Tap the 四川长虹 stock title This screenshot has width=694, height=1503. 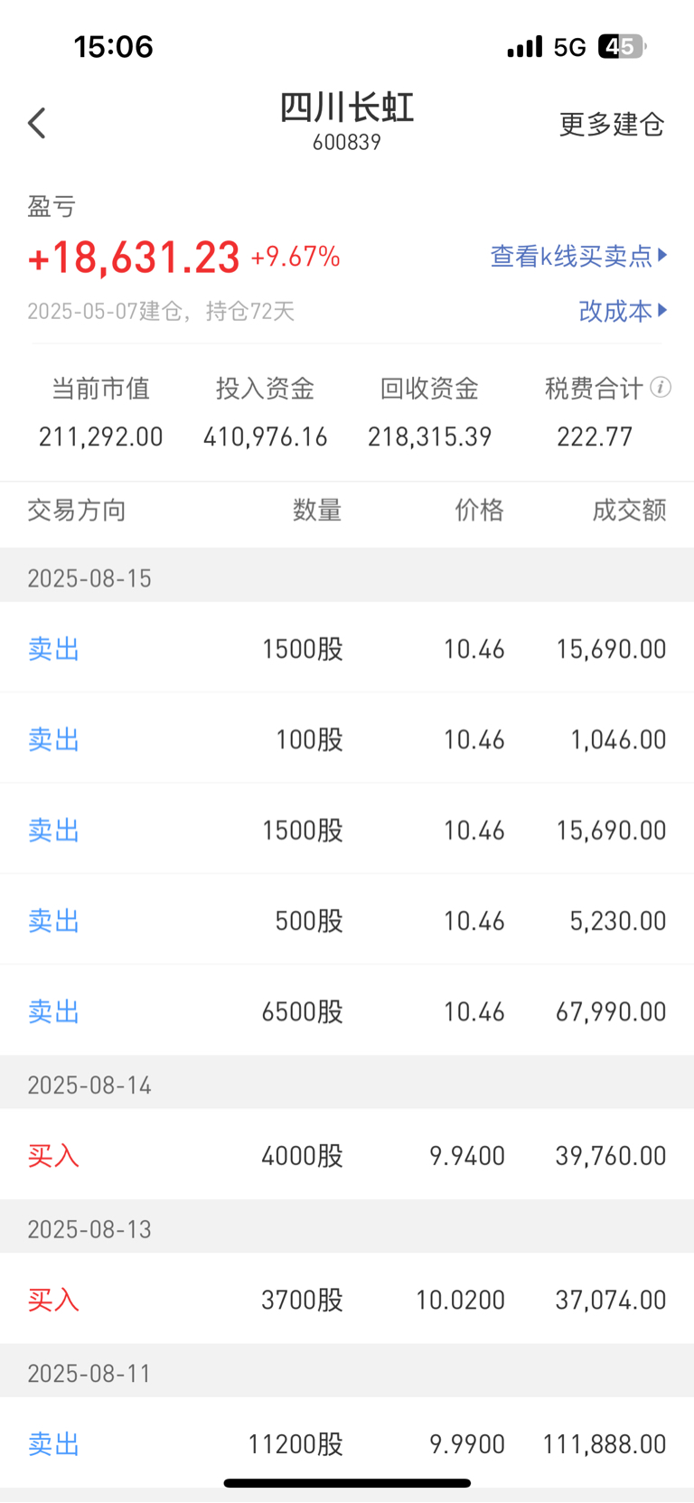pyautogui.click(x=347, y=108)
